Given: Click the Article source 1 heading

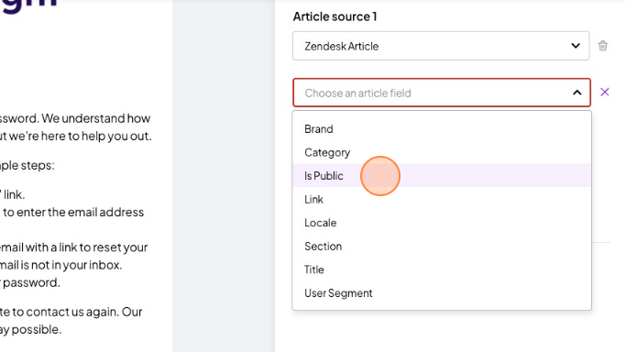Looking at the screenshot, I should click(335, 16).
